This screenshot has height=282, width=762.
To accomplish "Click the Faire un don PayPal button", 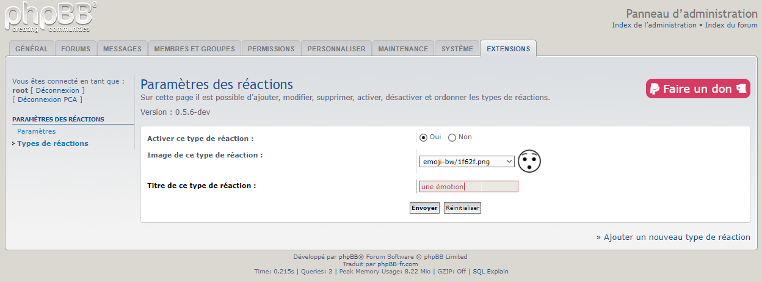I will pyautogui.click(x=698, y=89).
